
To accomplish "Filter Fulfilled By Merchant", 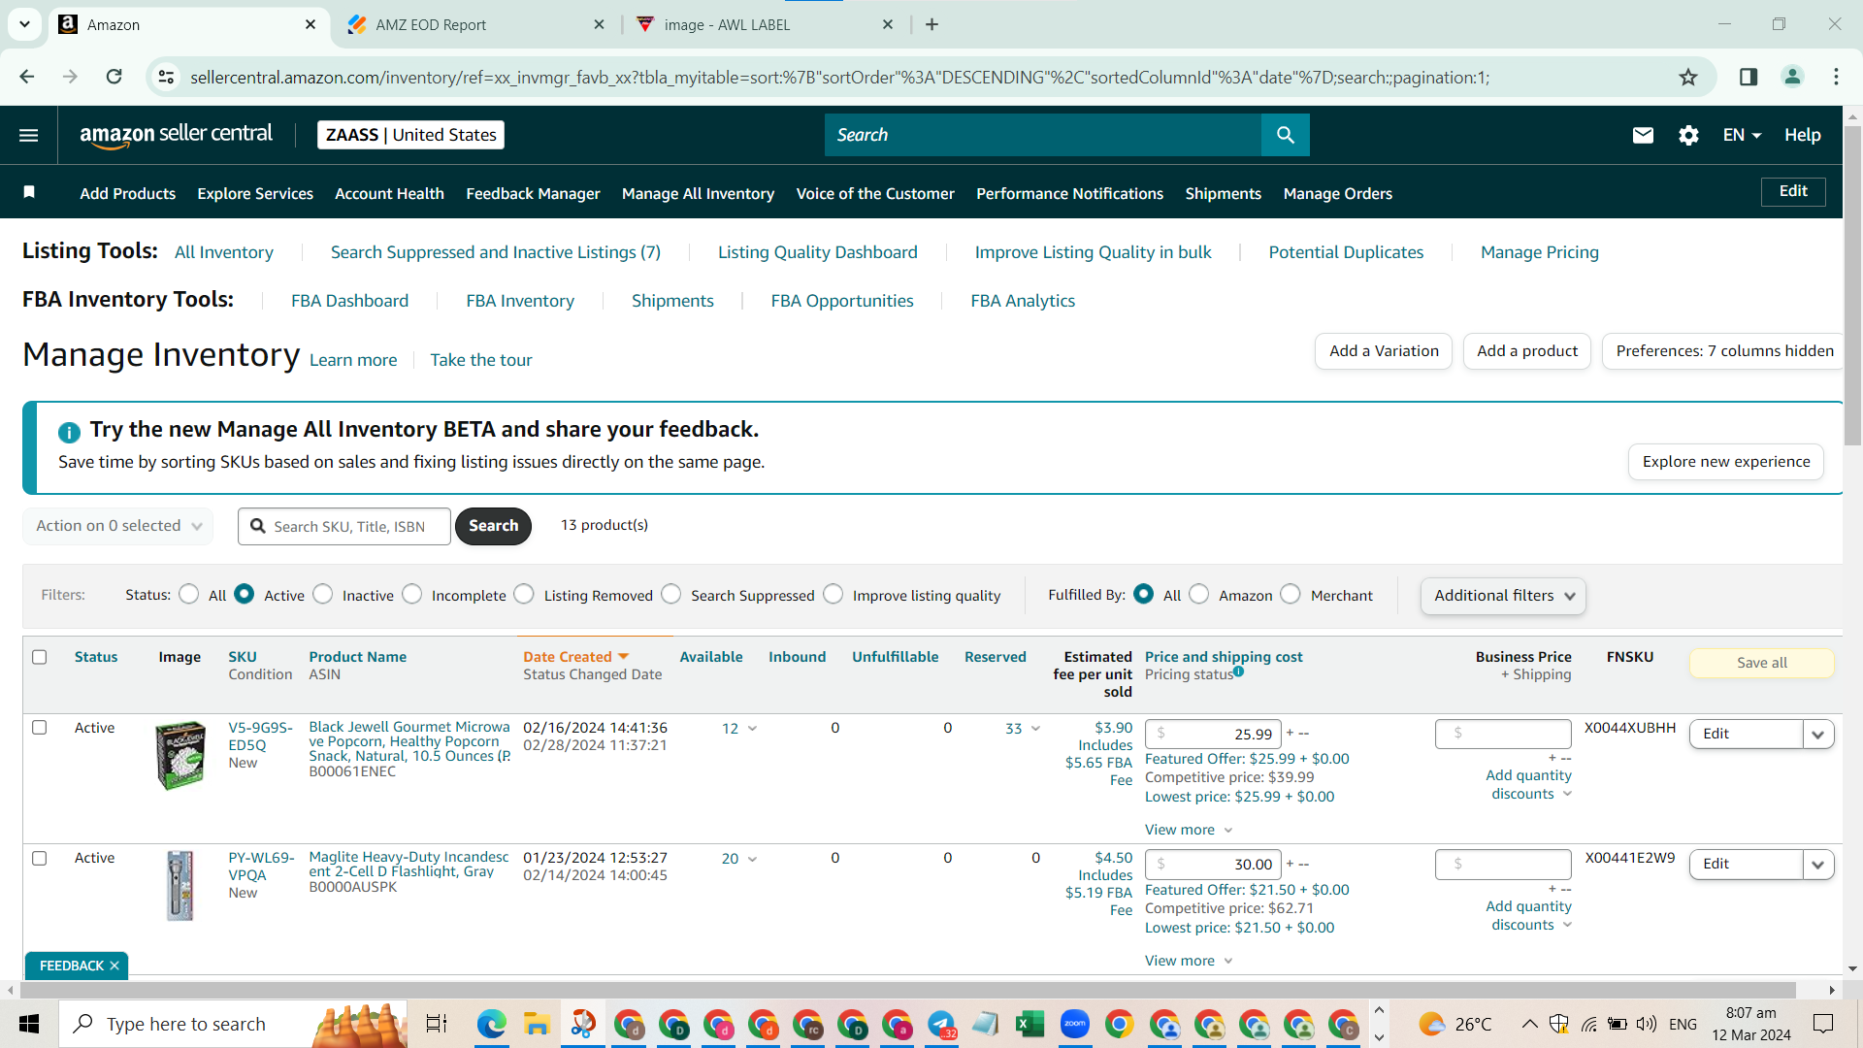I will point(1291,594).
